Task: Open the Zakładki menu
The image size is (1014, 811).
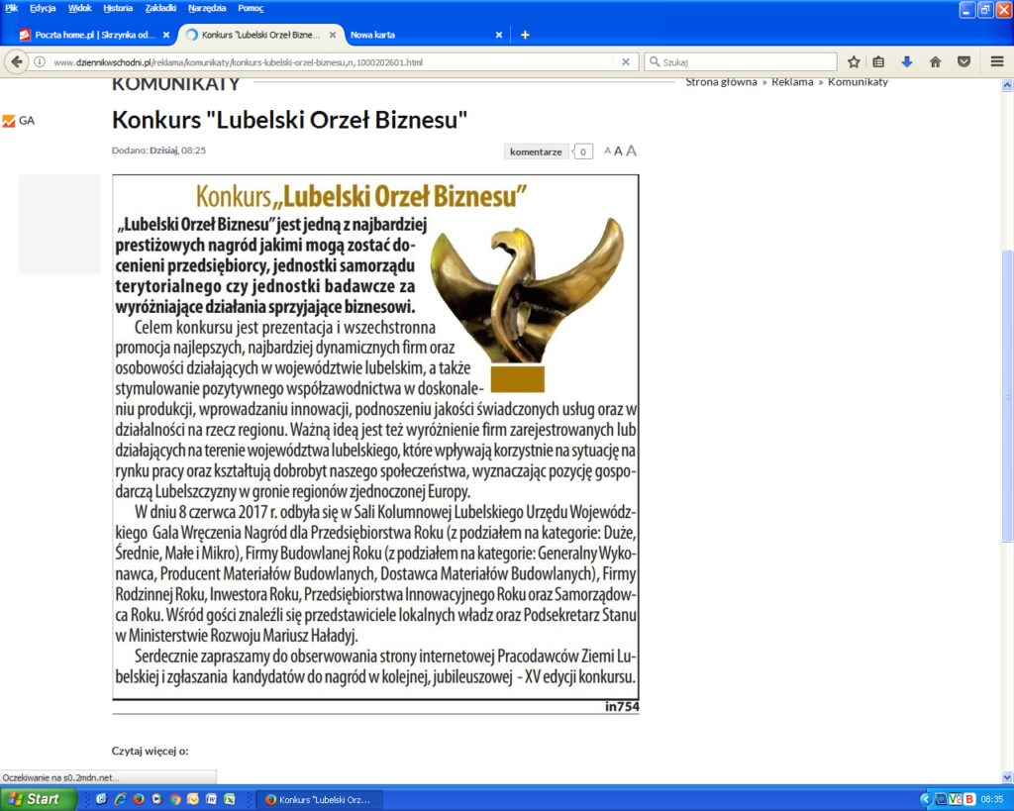Action: click(x=160, y=8)
